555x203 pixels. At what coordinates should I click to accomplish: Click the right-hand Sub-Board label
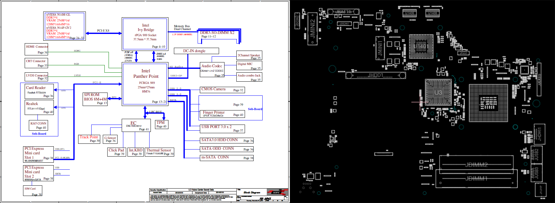[255, 109]
